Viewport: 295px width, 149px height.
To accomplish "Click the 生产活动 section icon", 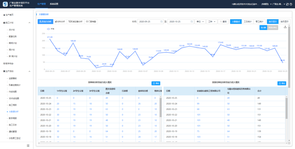I will 4,71.
